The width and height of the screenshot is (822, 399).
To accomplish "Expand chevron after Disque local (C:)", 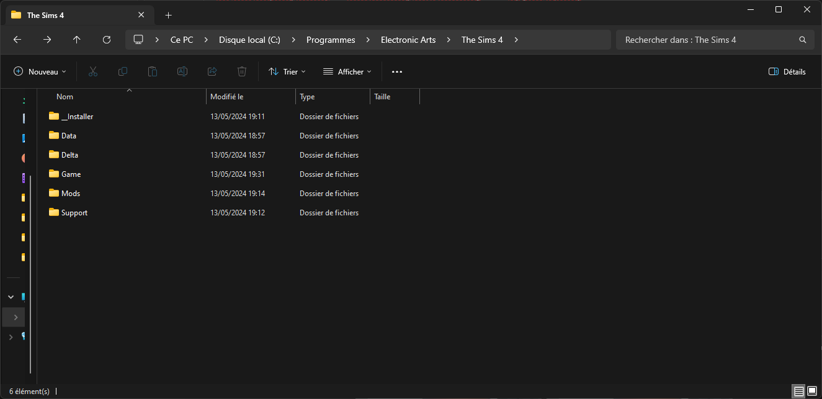I will (x=294, y=40).
